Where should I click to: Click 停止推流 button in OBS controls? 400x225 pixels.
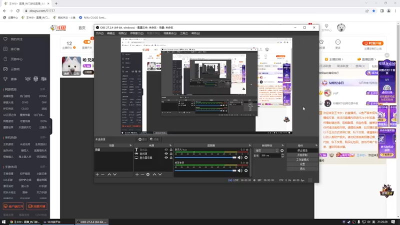coord(302,151)
